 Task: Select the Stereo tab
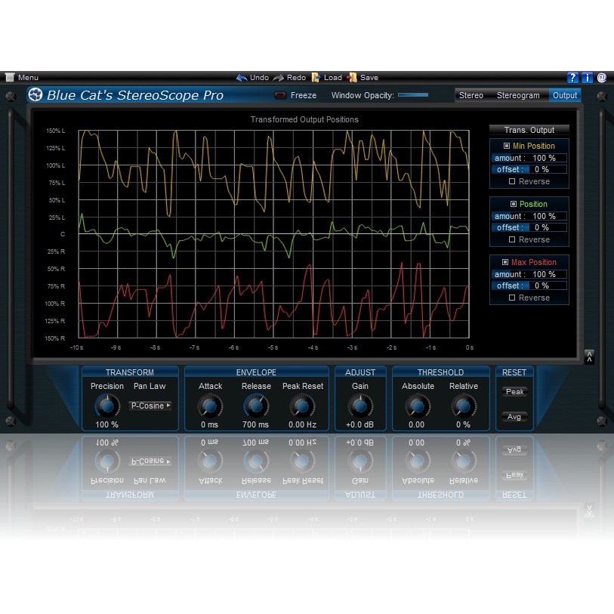(x=471, y=95)
